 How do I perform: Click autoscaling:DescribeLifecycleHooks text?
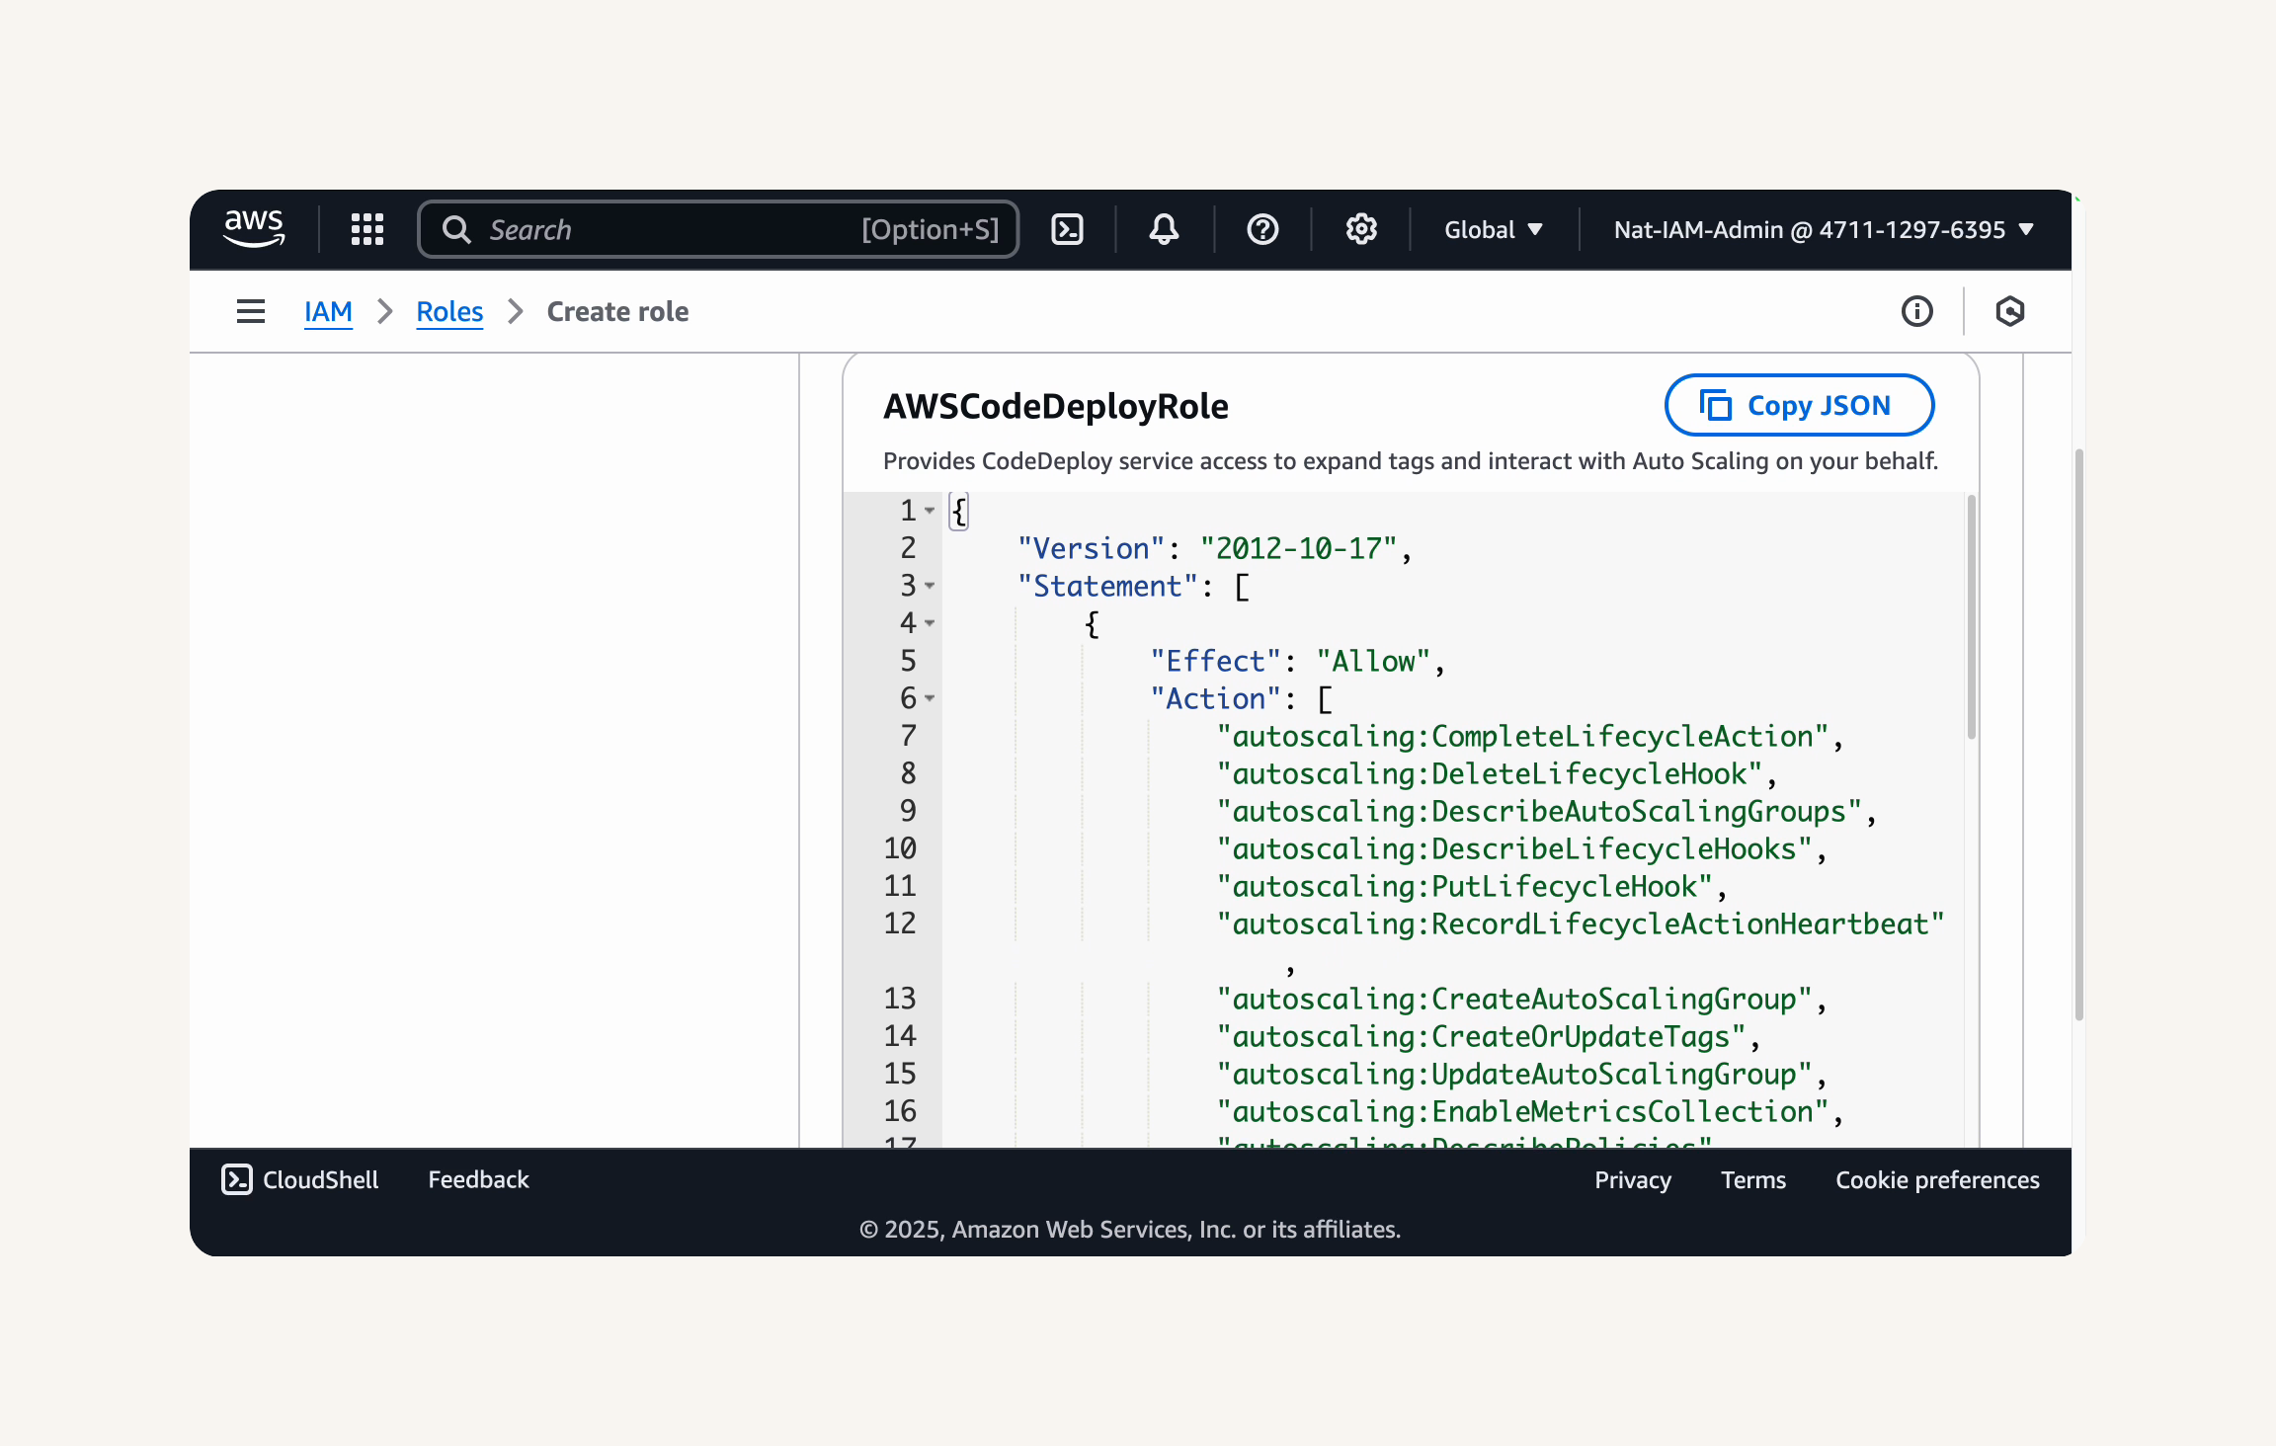1514,848
